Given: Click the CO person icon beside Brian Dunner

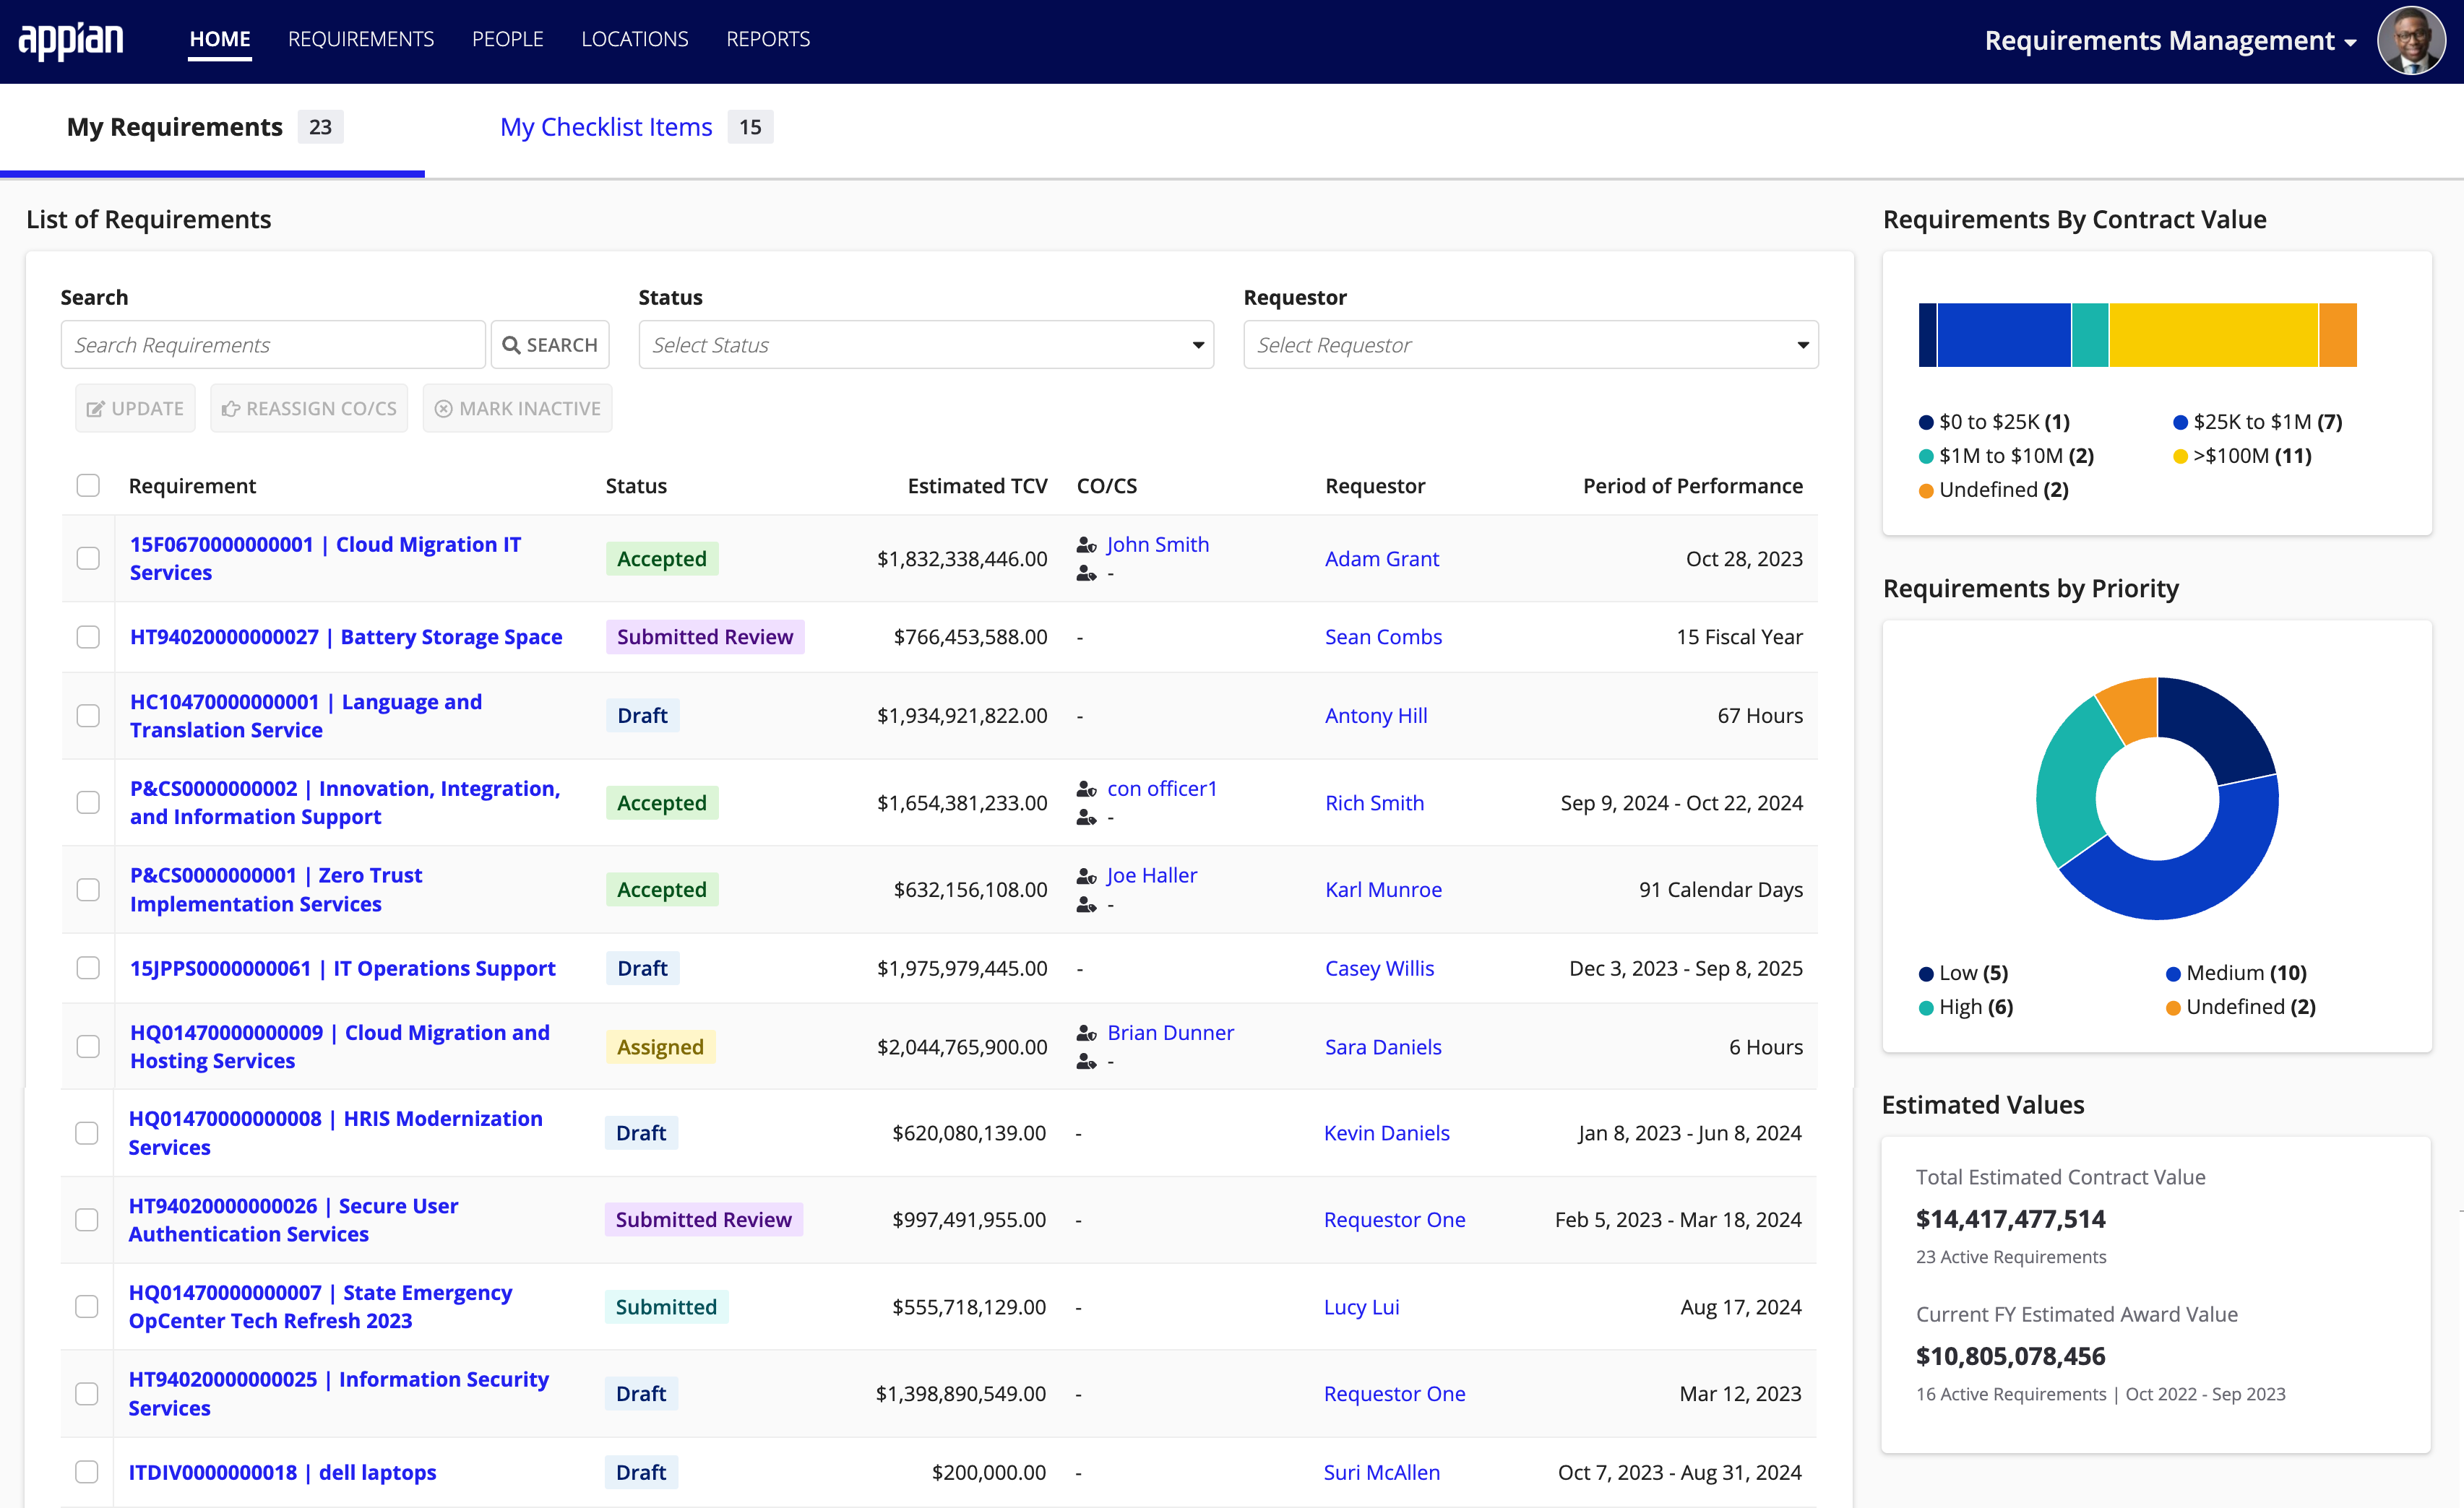Looking at the screenshot, I should pos(1086,1032).
